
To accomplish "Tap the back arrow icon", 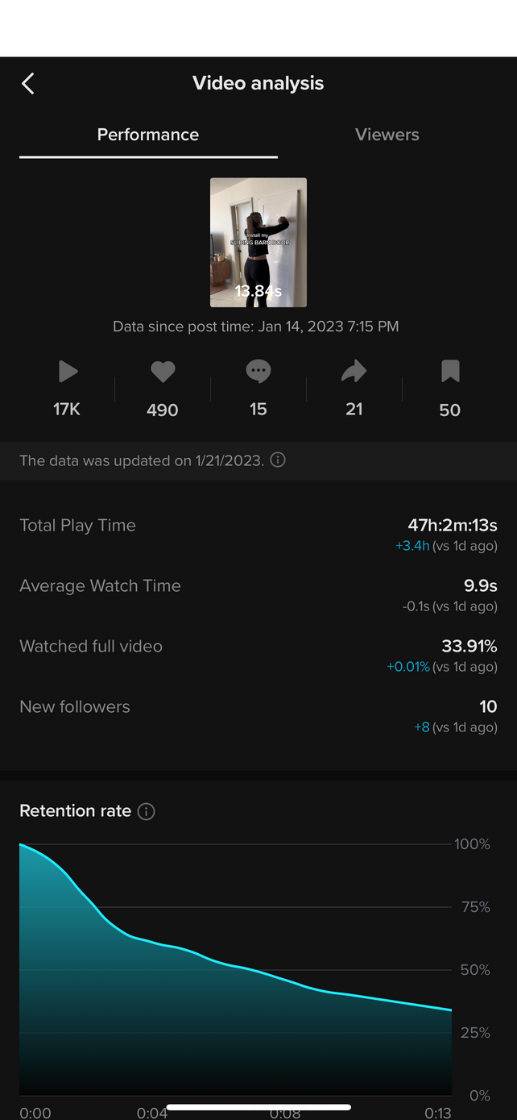I will point(28,83).
